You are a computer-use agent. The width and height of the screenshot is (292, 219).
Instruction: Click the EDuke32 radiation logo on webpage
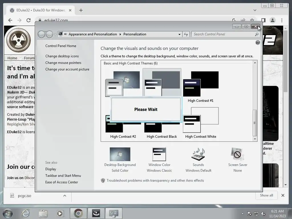[x=19, y=40]
